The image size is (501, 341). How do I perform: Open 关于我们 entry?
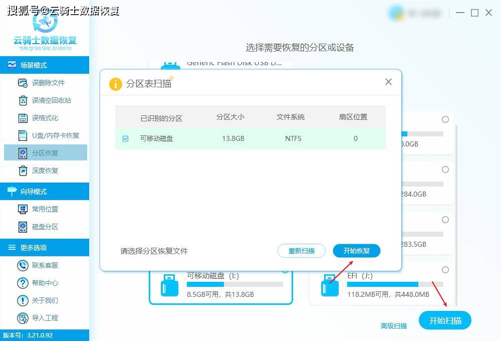tap(46, 301)
